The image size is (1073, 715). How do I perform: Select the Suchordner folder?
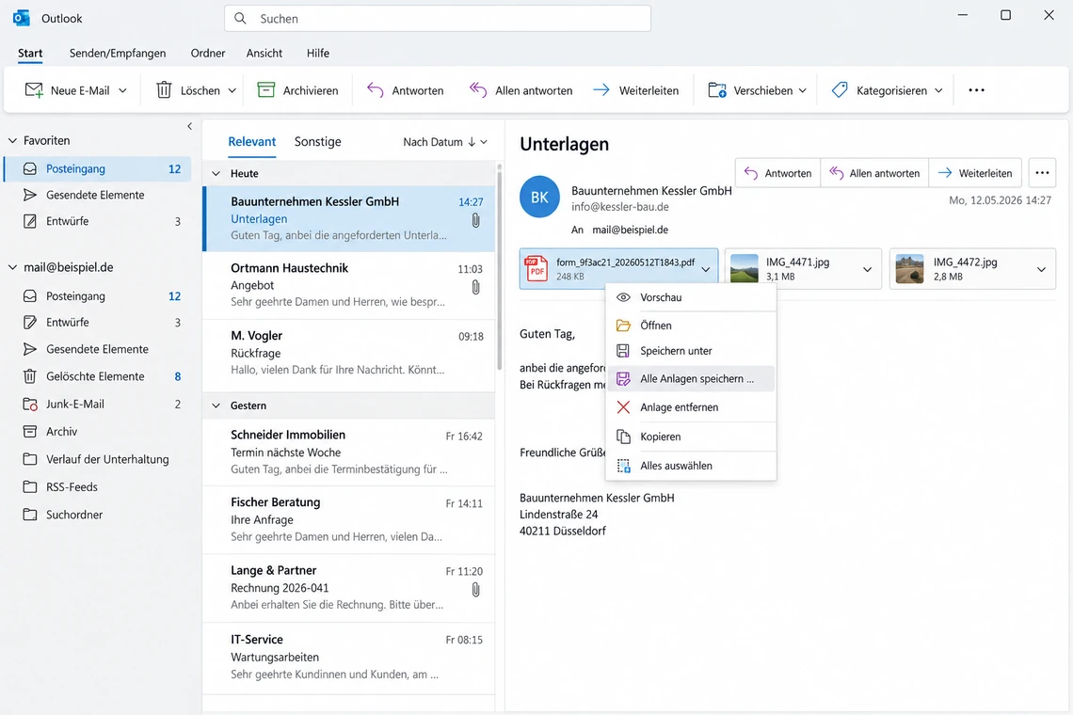click(97, 515)
